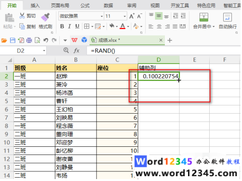Click the formula bar showing =RAND()
Screen dimensions: 242x181
point(163,51)
